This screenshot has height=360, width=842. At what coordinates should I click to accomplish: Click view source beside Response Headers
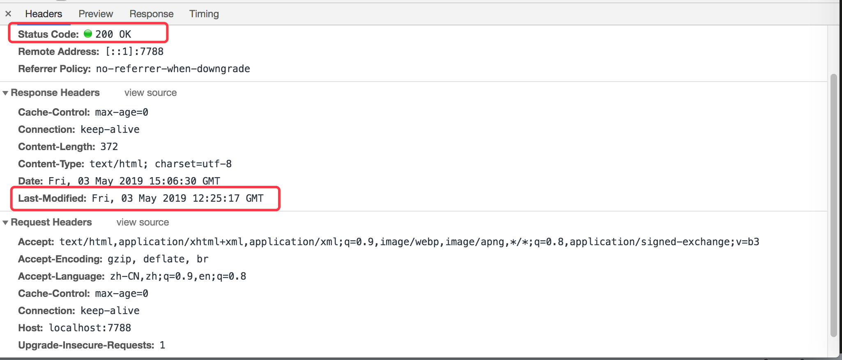150,93
